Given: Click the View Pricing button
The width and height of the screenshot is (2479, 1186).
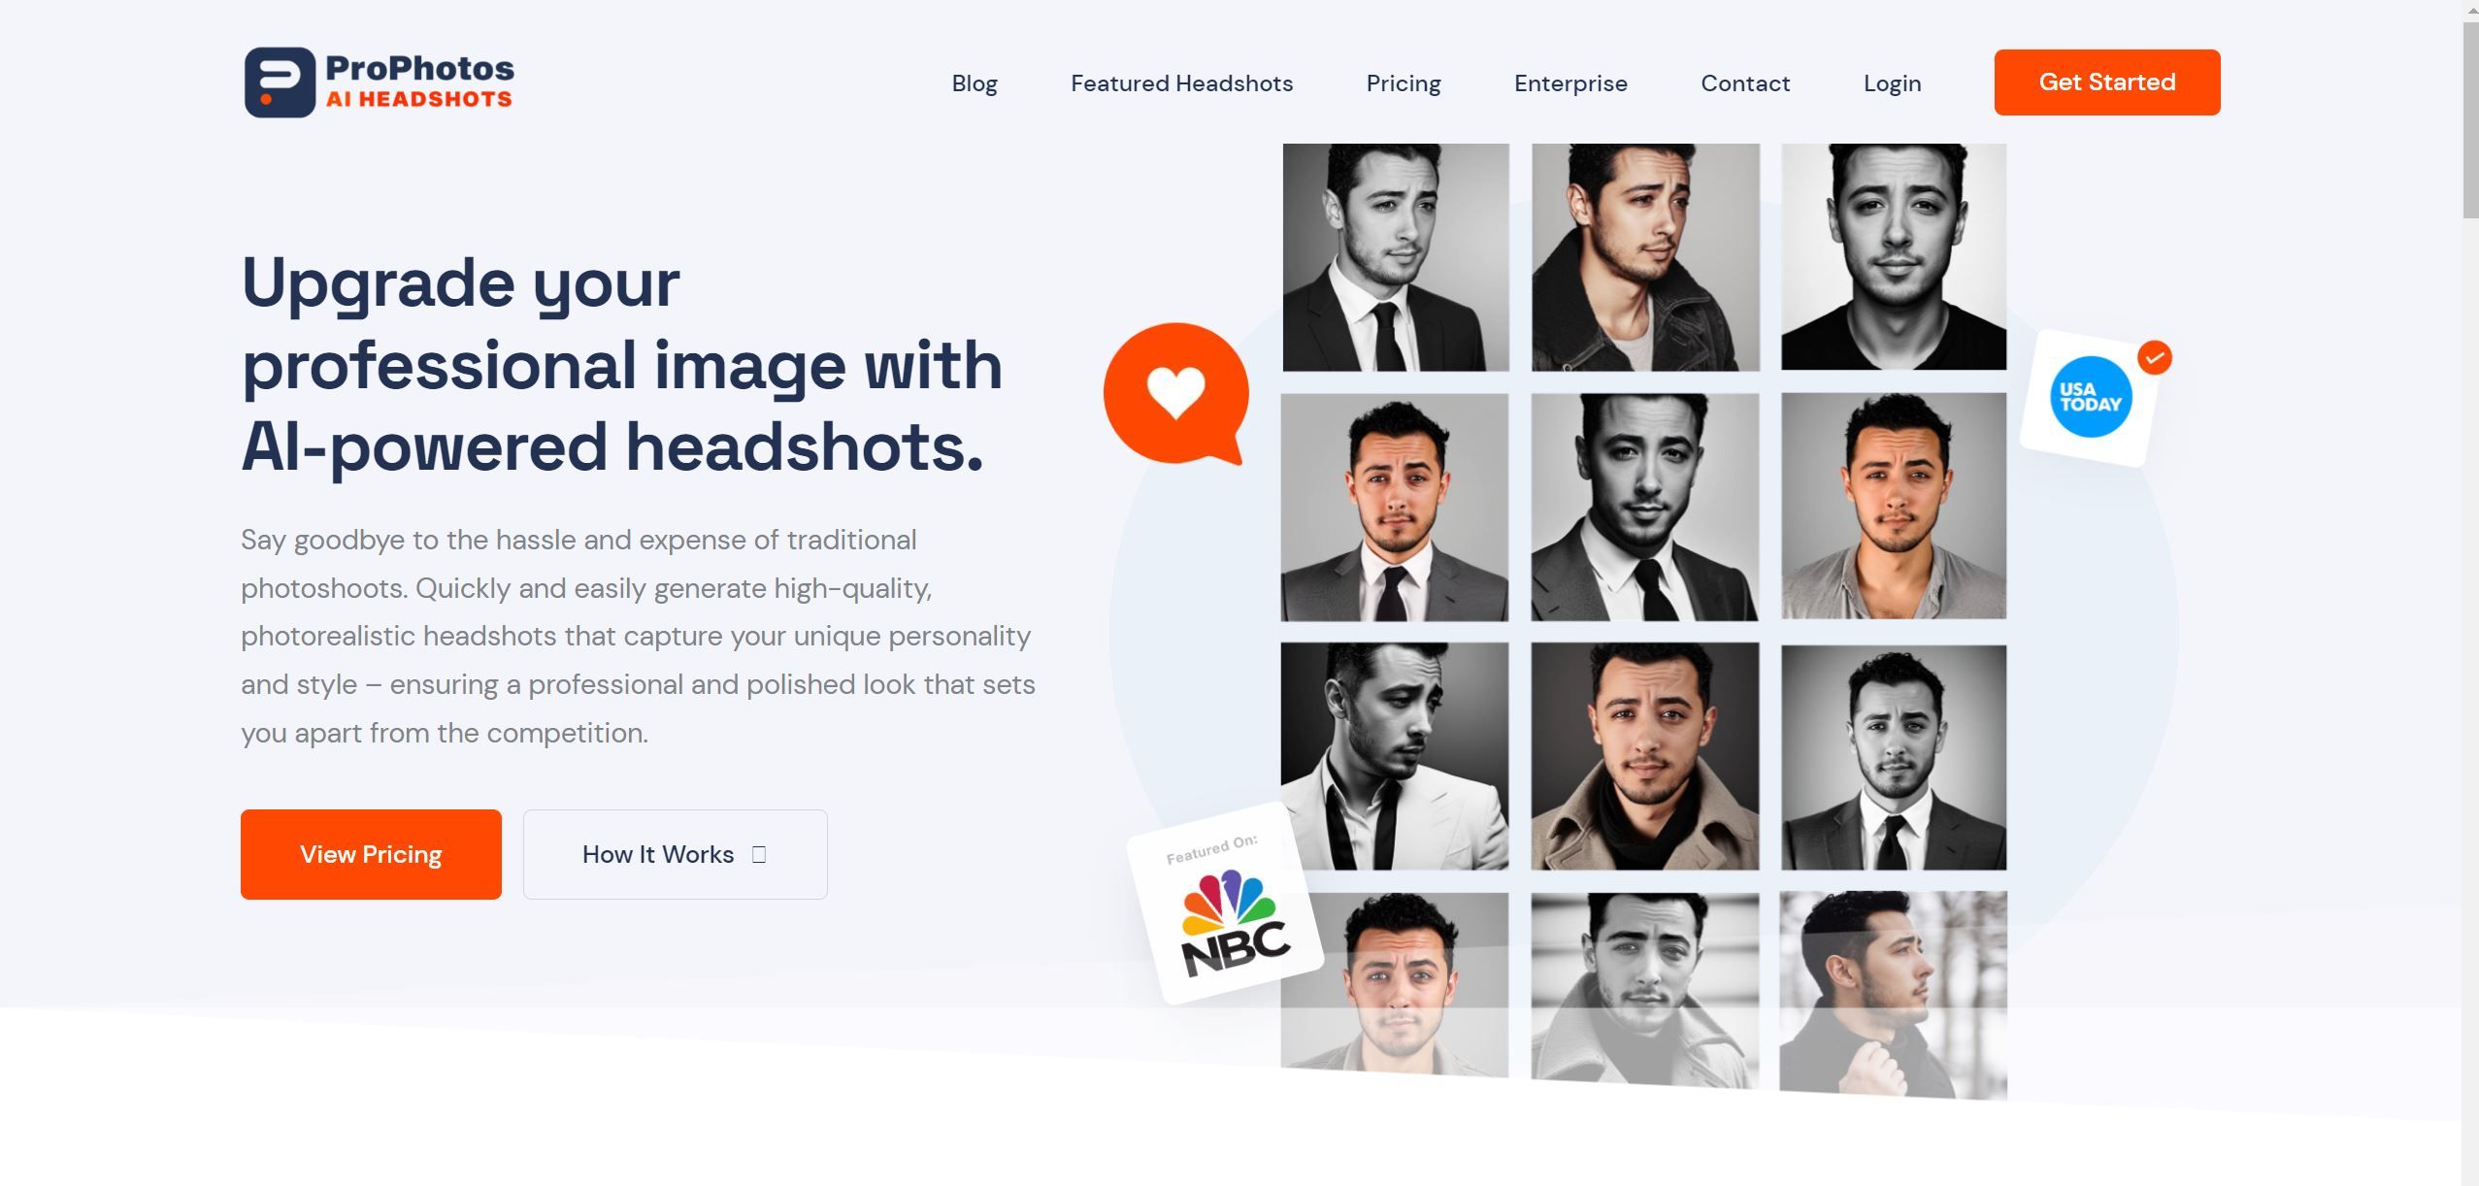Looking at the screenshot, I should pos(370,854).
